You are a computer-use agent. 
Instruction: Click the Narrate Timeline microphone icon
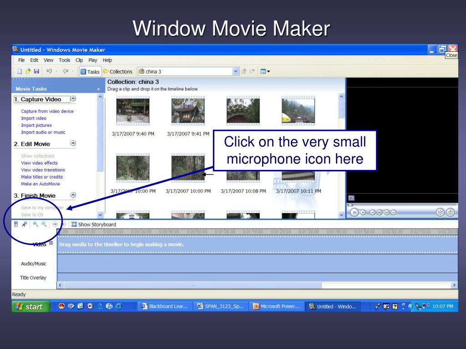25,224
